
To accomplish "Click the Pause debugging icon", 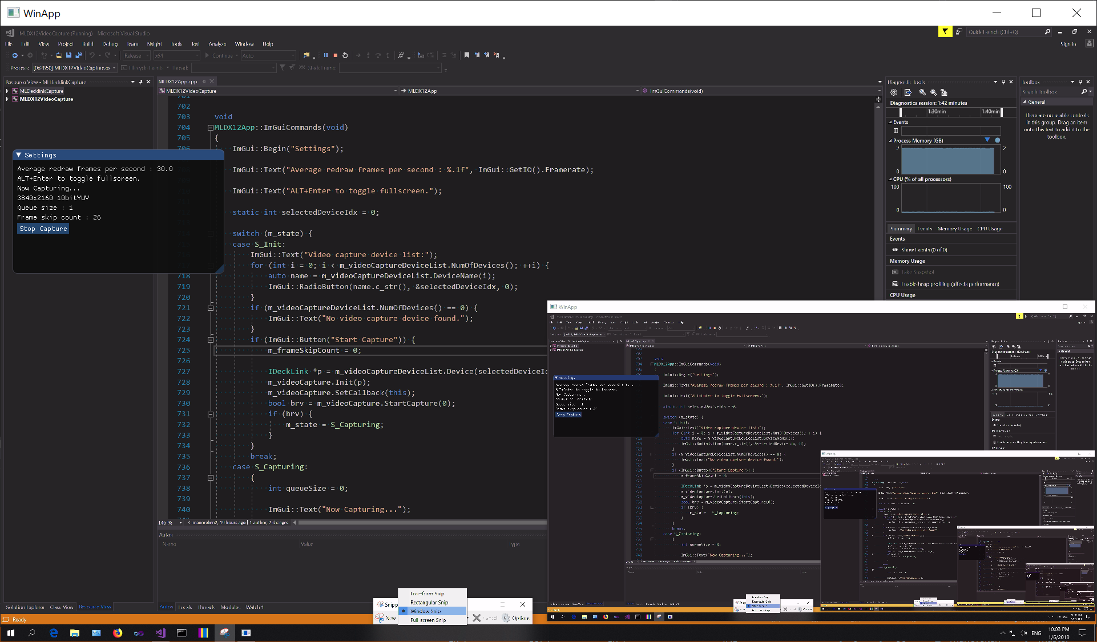I will click(325, 55).
